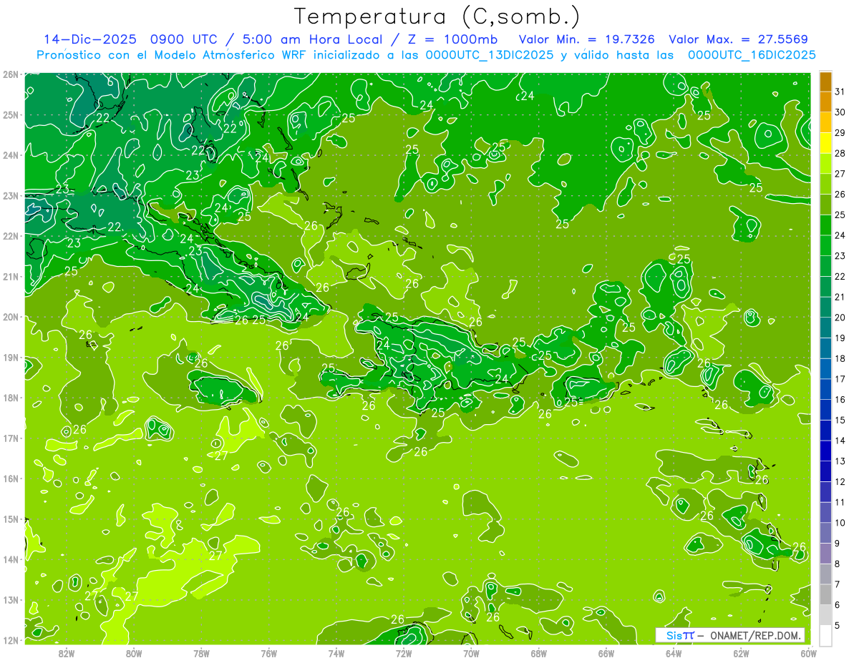Click the colorbar label '10'
859x663 pixels.
coord(840,523)
